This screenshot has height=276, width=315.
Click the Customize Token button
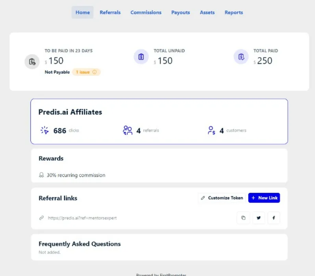(x=222, y=198)
